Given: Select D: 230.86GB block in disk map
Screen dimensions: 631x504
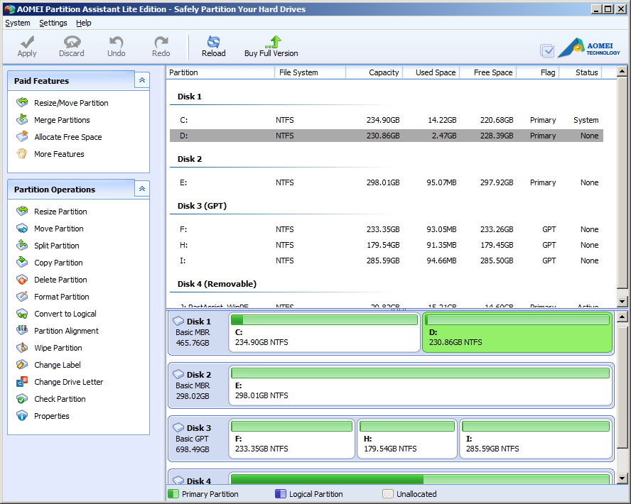Looking at the screenshot, I should tap(517, 332).
